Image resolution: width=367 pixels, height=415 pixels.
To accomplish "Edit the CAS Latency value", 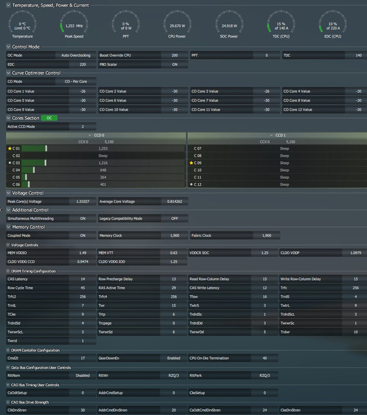I will pos(83,279).
